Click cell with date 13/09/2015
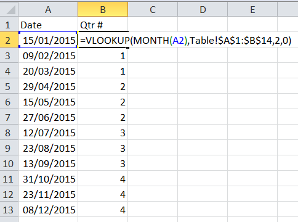This screenshot has width=298, height=222. click(x=48, y=163)
